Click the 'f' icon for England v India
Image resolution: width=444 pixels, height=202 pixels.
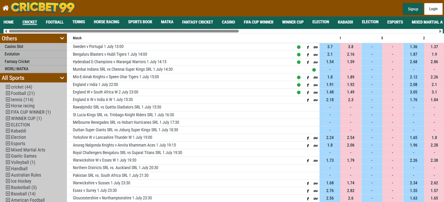coord(308,85)
